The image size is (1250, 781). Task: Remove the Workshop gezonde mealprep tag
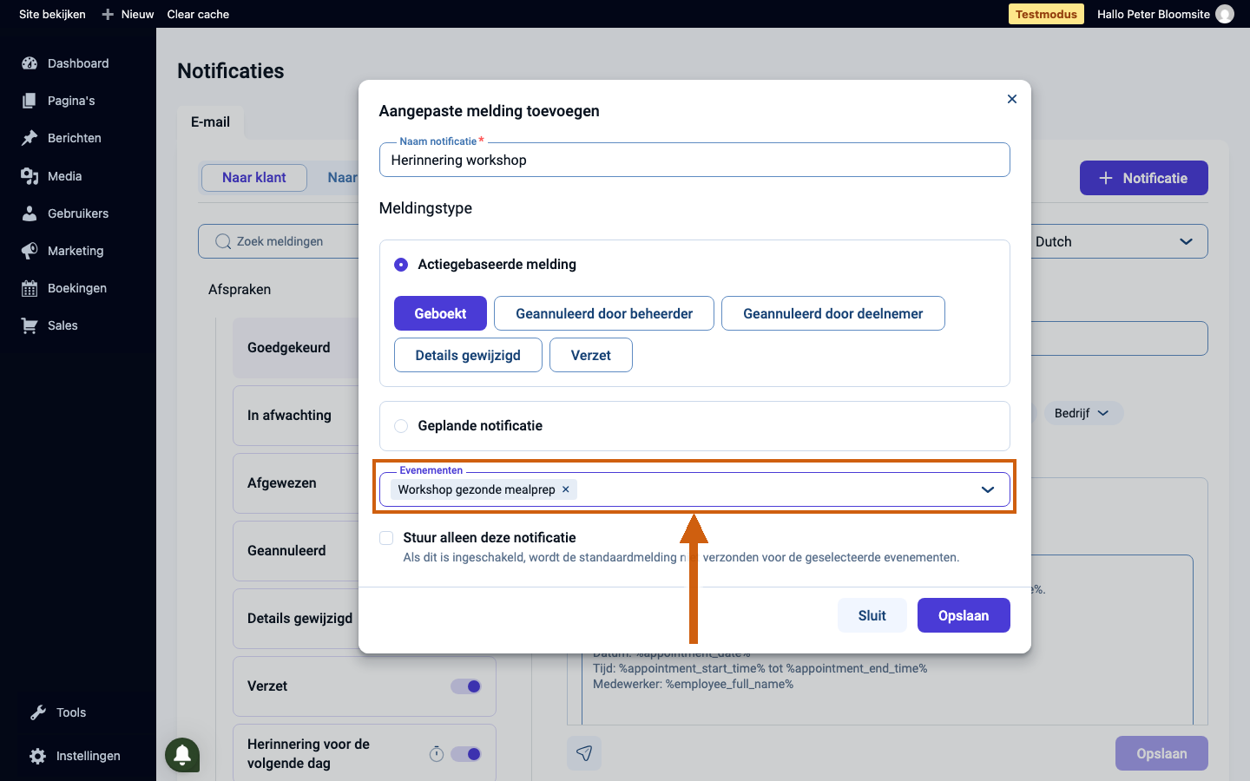pyautogui.click(x=566, y=489)
